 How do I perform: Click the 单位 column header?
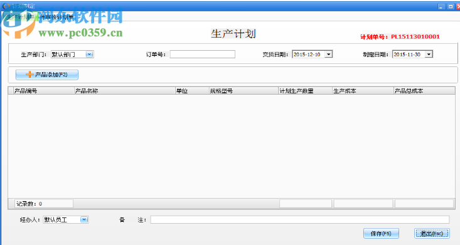point(192,91)
